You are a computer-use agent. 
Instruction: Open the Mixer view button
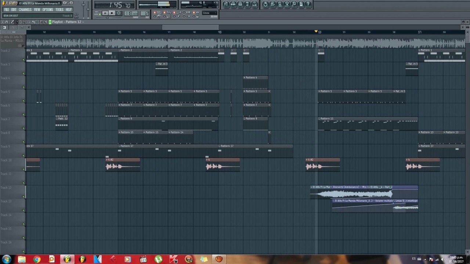coord(254,4)
